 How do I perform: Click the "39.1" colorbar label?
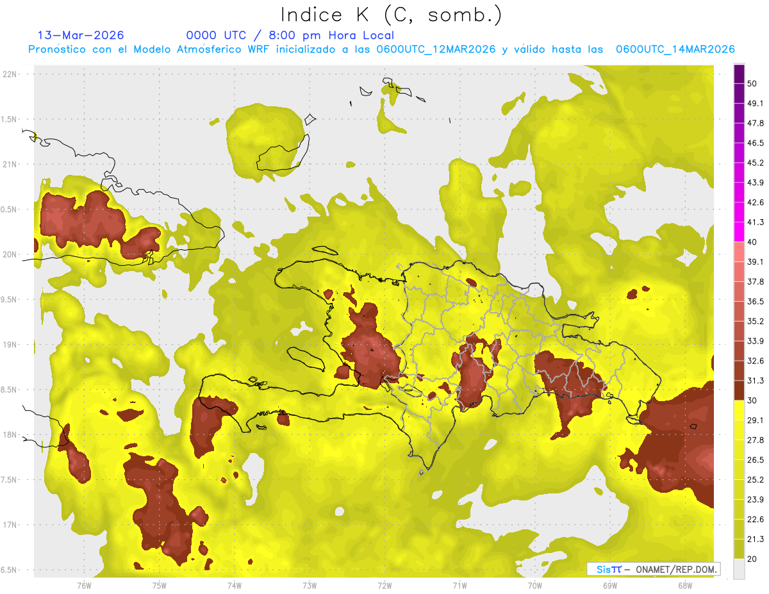pos(756,262)
